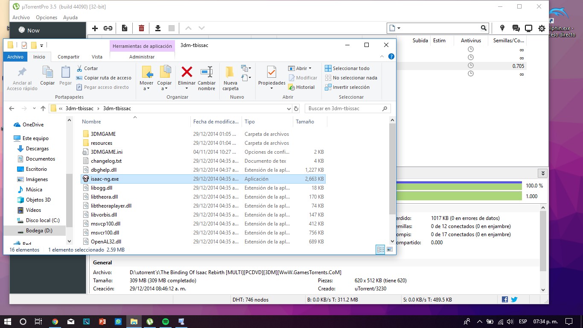Switch to the Compartir ribbon tab
Image resolution: width=583 pixels, height=328 pixels.
pyautogui.click(x=69, y=57)
